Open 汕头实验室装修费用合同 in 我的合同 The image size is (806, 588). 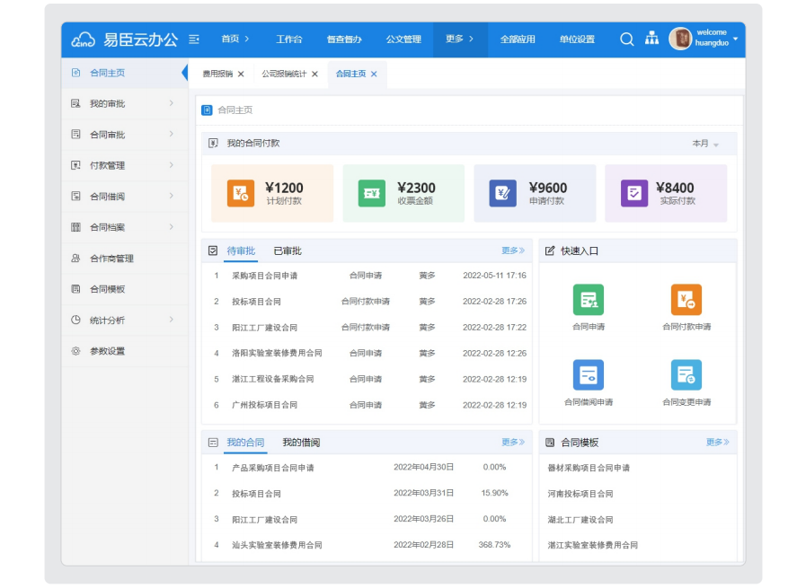point(367,545)
